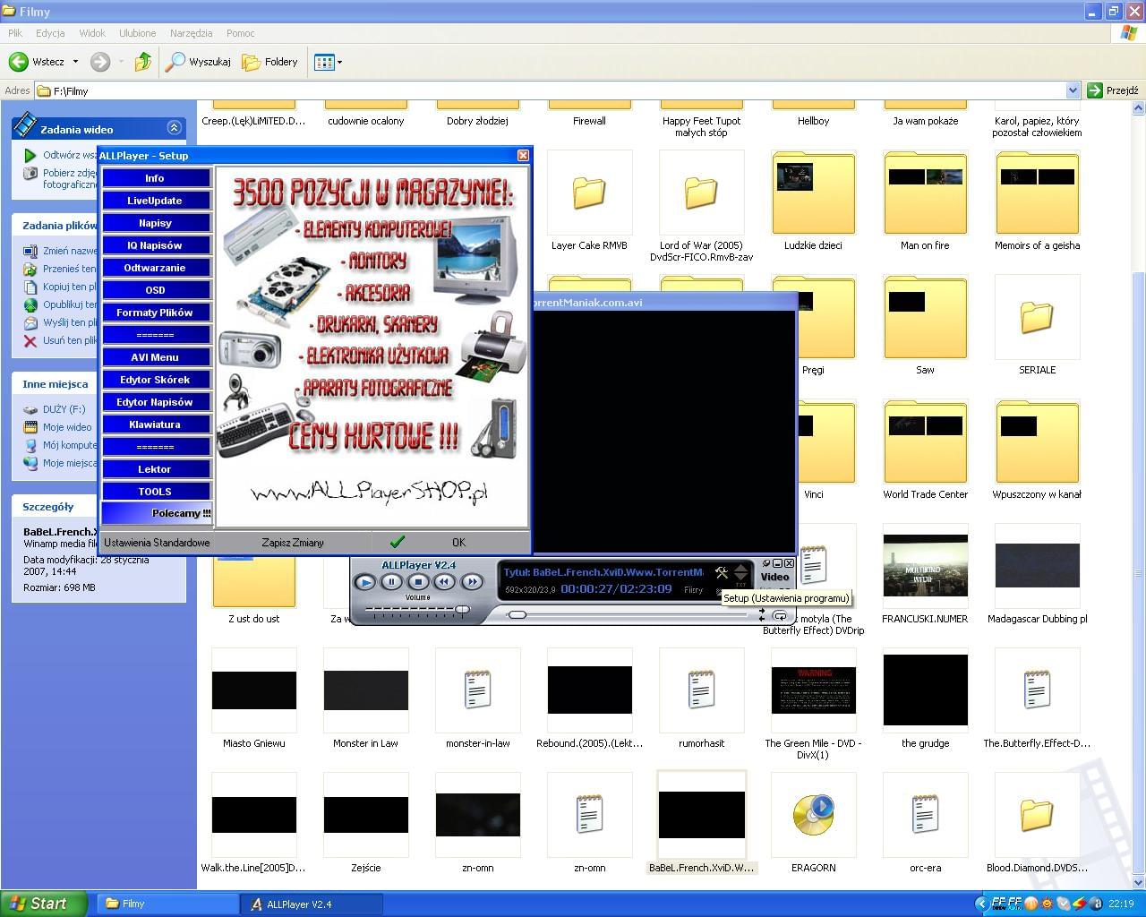Select the ERAGORN disc file icon
This screenshot has height=917, width=1146.
pos(813,815)
